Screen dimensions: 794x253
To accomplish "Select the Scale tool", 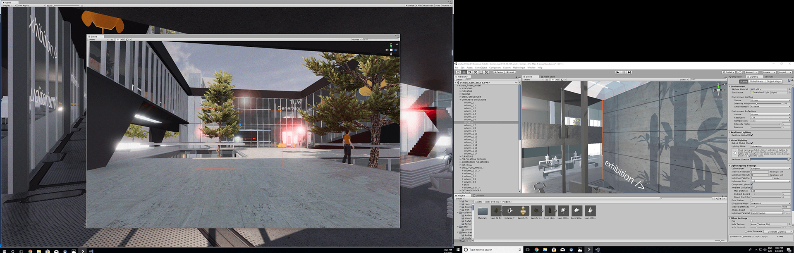I will click(x=475, y=72).
